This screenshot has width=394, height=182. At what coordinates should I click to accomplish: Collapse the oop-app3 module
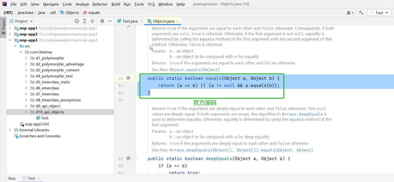click(10, 40)
